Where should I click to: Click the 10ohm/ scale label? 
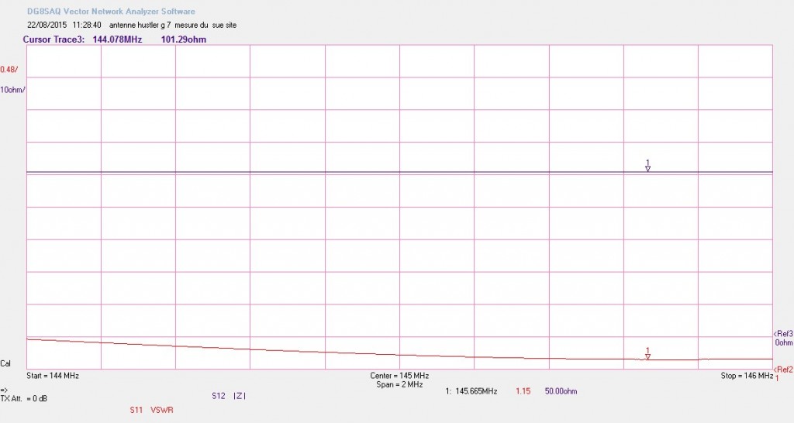point(12,90)
